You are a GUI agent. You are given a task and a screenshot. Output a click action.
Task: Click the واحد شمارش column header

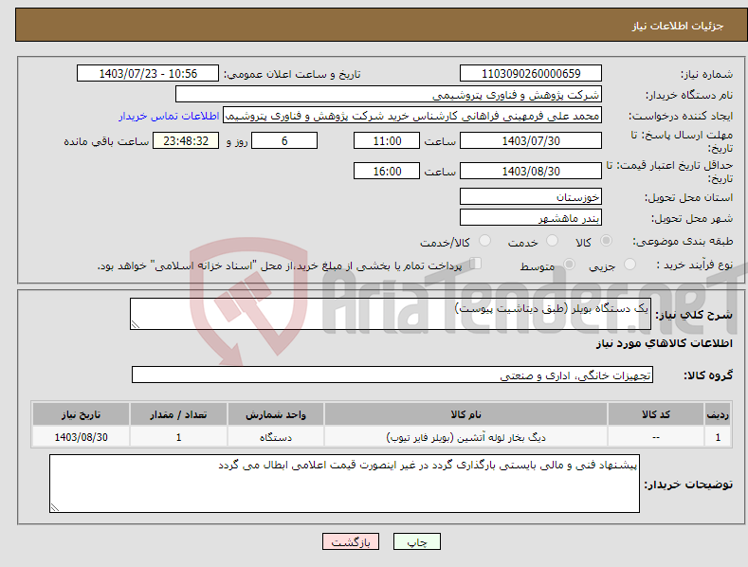(276, 414)
